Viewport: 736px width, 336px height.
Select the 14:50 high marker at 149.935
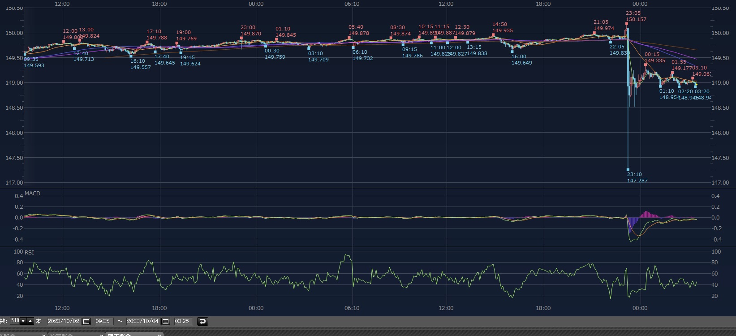493,34
